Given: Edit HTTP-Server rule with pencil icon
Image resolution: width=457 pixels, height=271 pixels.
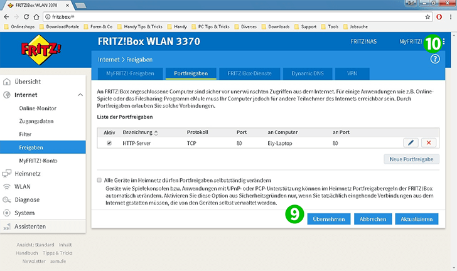Looking at the screenshot, I should coord(411,143).
